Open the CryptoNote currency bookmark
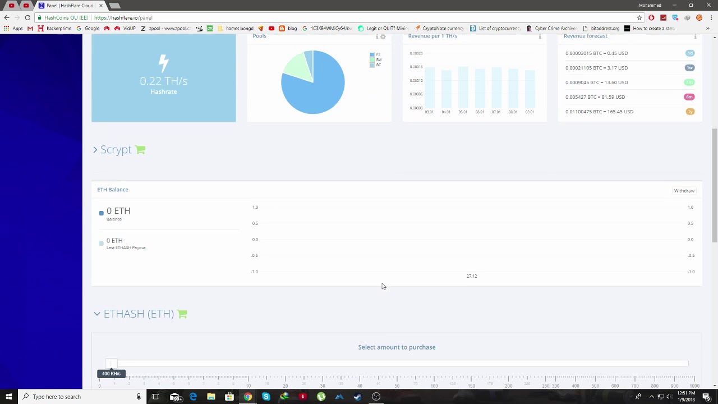The image size is (718, 404). pos(439,28)
